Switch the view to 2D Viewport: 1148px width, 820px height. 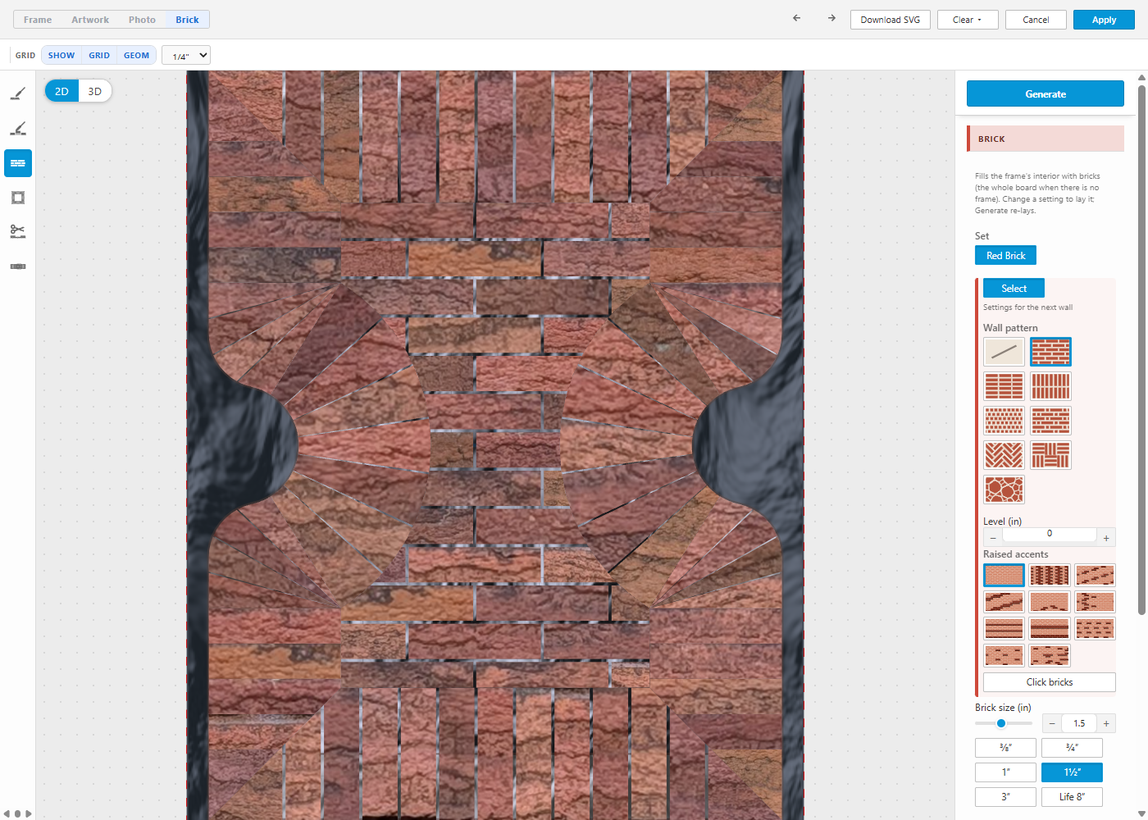pos(61,91)
